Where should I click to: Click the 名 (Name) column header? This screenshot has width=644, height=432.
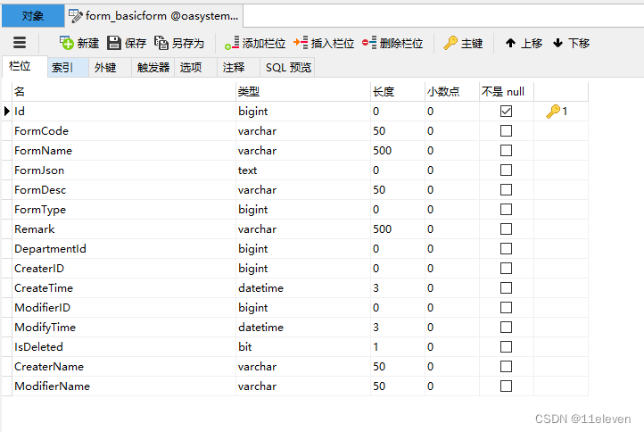[x=124, y=91]
